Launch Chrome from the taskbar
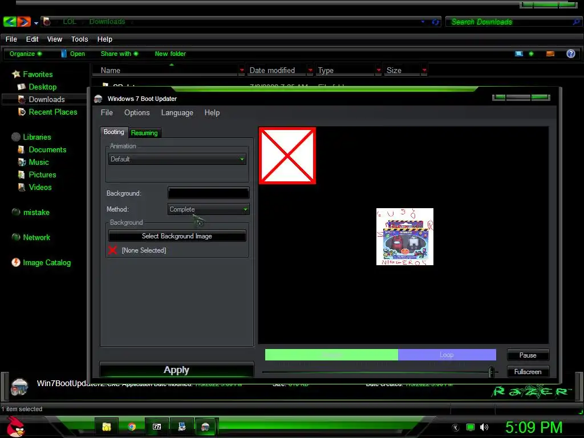 pyautogui.click(x=132, y=427)
